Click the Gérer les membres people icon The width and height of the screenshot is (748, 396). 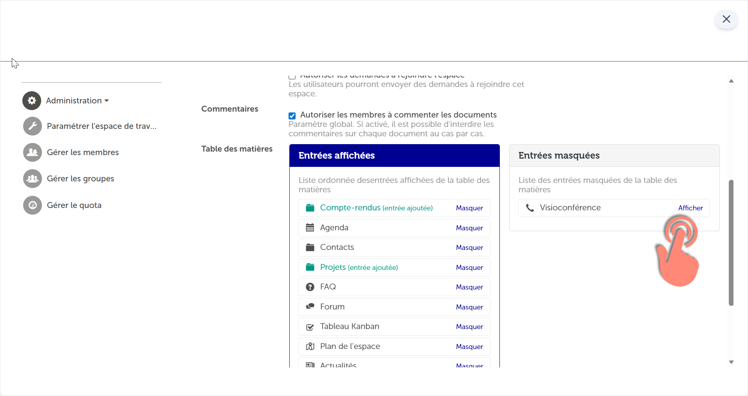click(33, 152)
